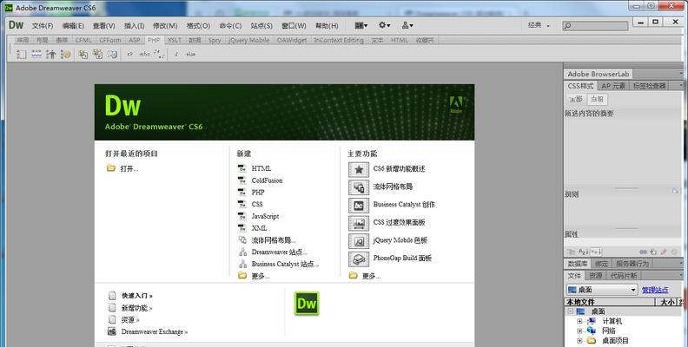
Task: Click the CS6 新增功能概述 star icon
Action: [x=359, y=169]
